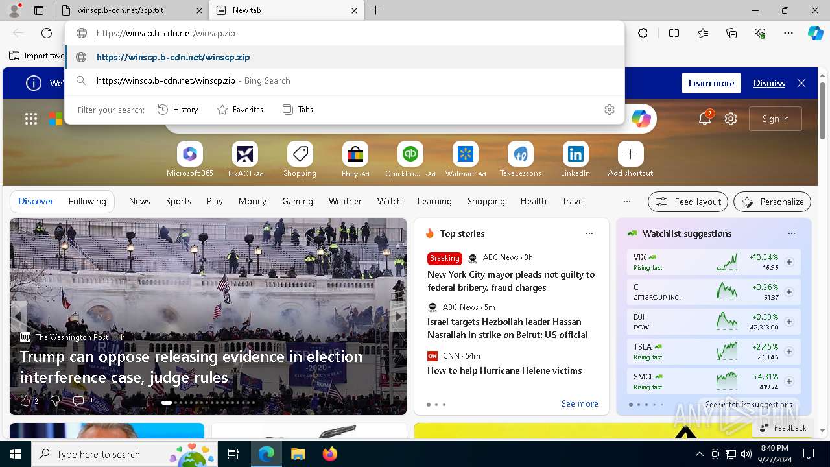Open the Collections toolbar icon
830x467 pixels.
(731, 33)
